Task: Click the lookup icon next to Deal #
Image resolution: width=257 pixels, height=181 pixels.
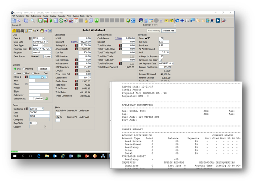Action: [30, 38]
